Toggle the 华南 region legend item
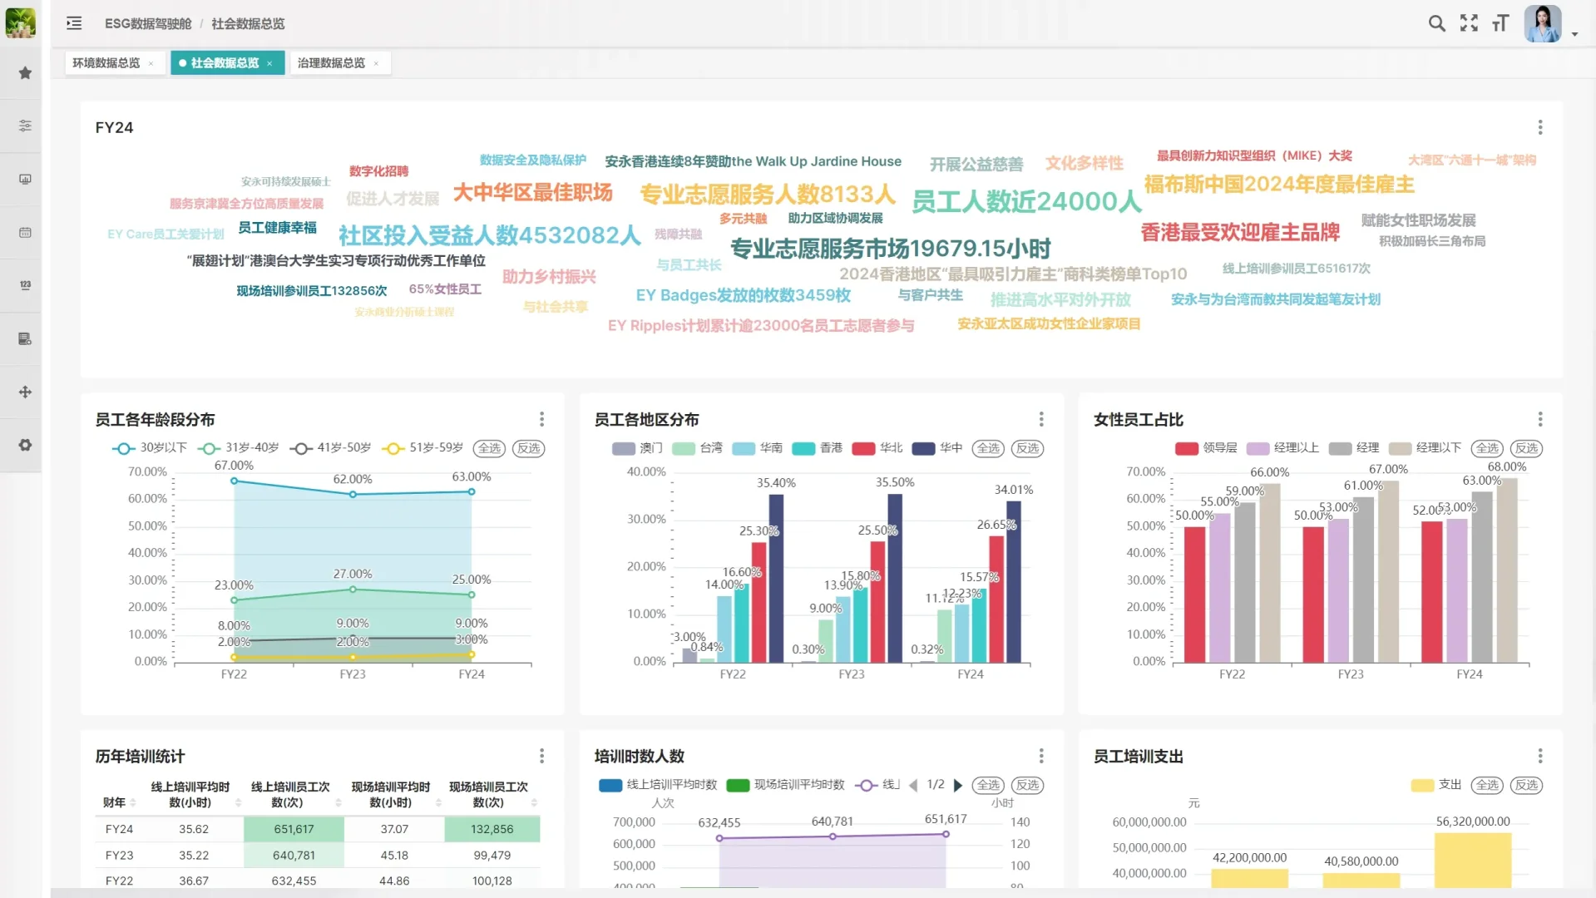Screen dimensions: 1596x898 coord(757,448)
